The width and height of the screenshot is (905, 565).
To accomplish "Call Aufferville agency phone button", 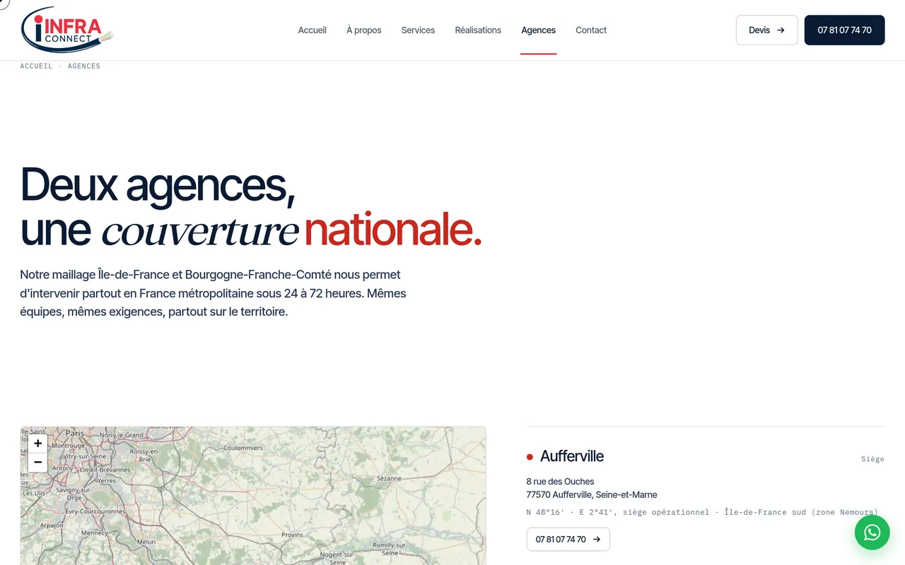I will pyautogui.click(x=568, y=539).
